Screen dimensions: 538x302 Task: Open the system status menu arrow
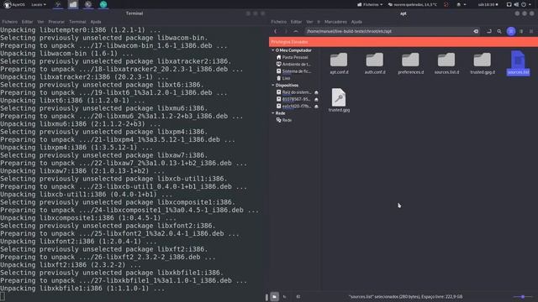530,4
